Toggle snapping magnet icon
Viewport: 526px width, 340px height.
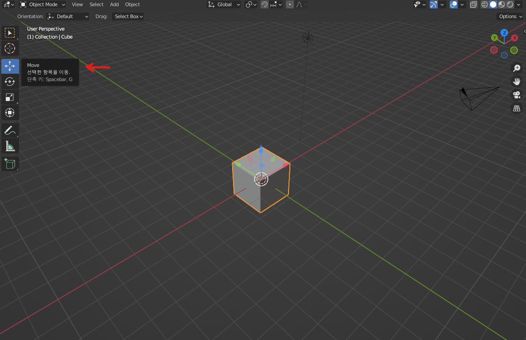point(265,4)
